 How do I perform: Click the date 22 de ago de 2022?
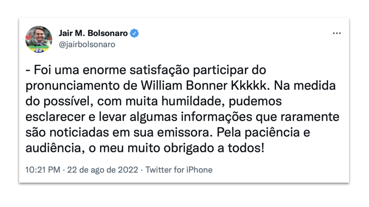103,170
